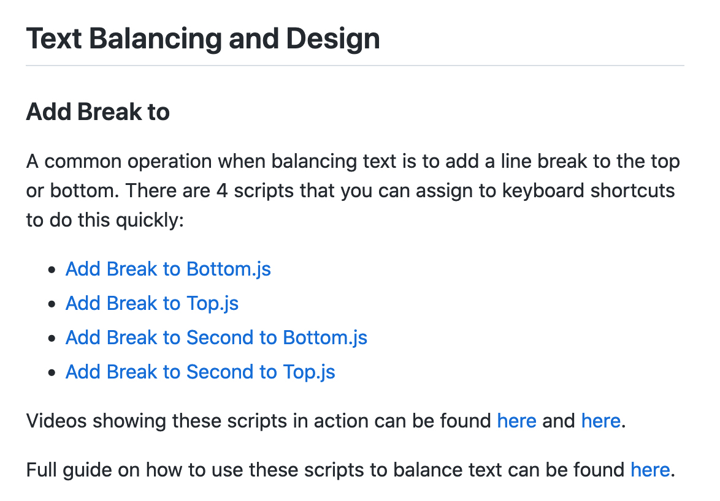Follow the Add Break to Second to Top.js link

point(201,372)
